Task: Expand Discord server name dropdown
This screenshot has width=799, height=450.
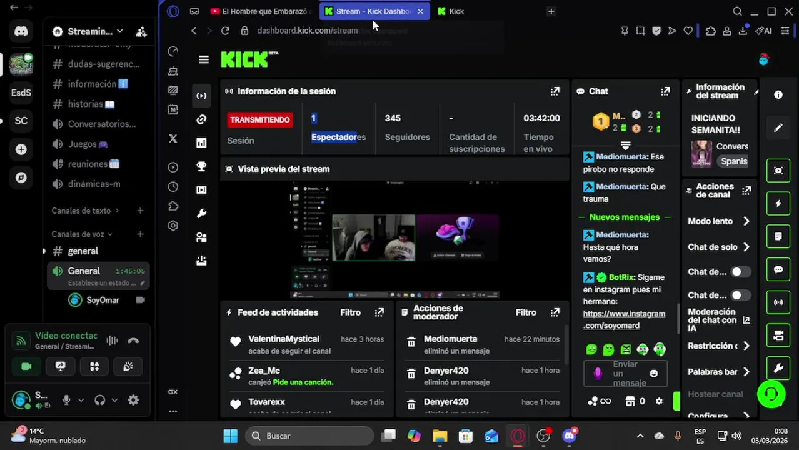Action: click(119, 31)
